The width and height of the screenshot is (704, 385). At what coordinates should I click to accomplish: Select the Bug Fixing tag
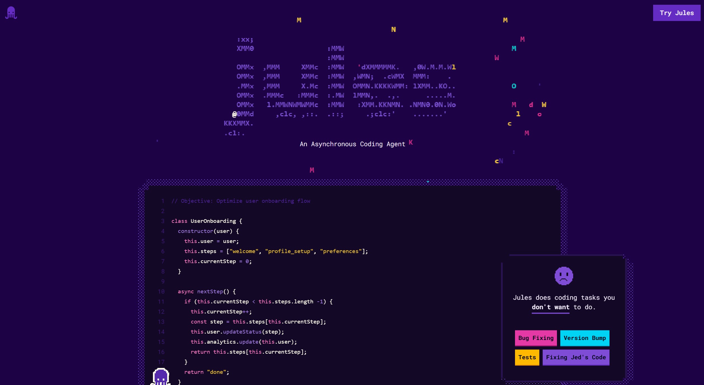535,338
